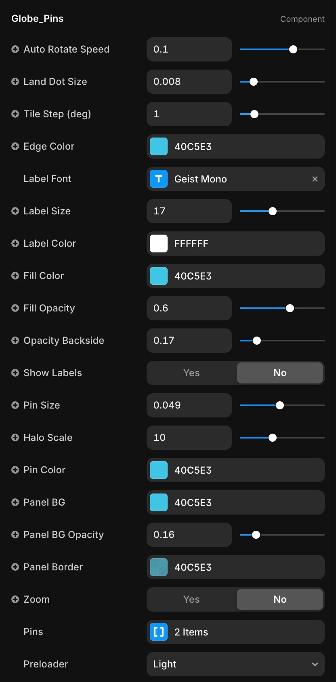Open the Label Color white swatch
This screenshot has width=336, height=682.
(159, 244)
